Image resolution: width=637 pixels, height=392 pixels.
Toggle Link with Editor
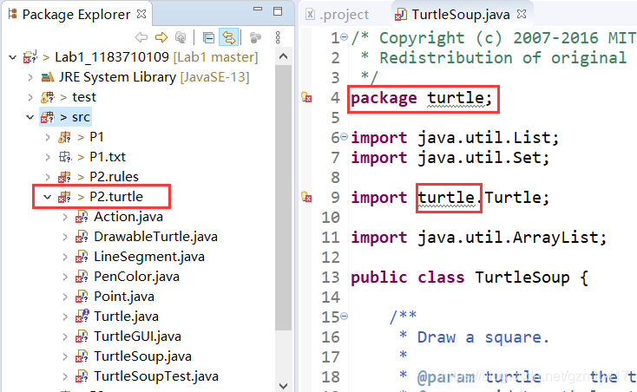[228, 38]
